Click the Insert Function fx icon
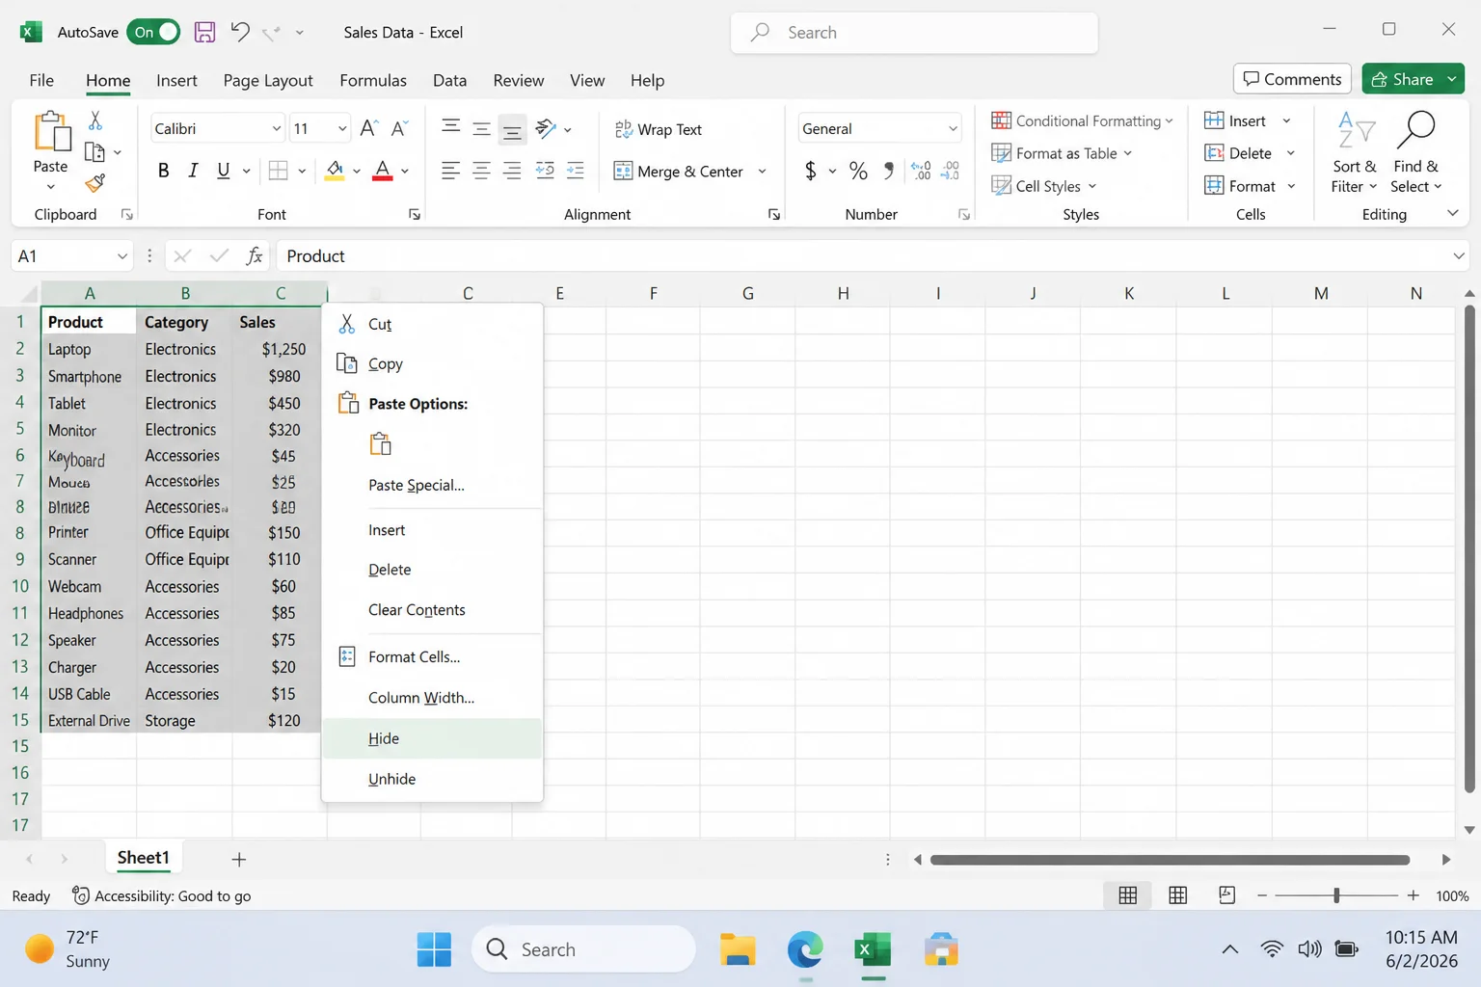 (255, 255)
